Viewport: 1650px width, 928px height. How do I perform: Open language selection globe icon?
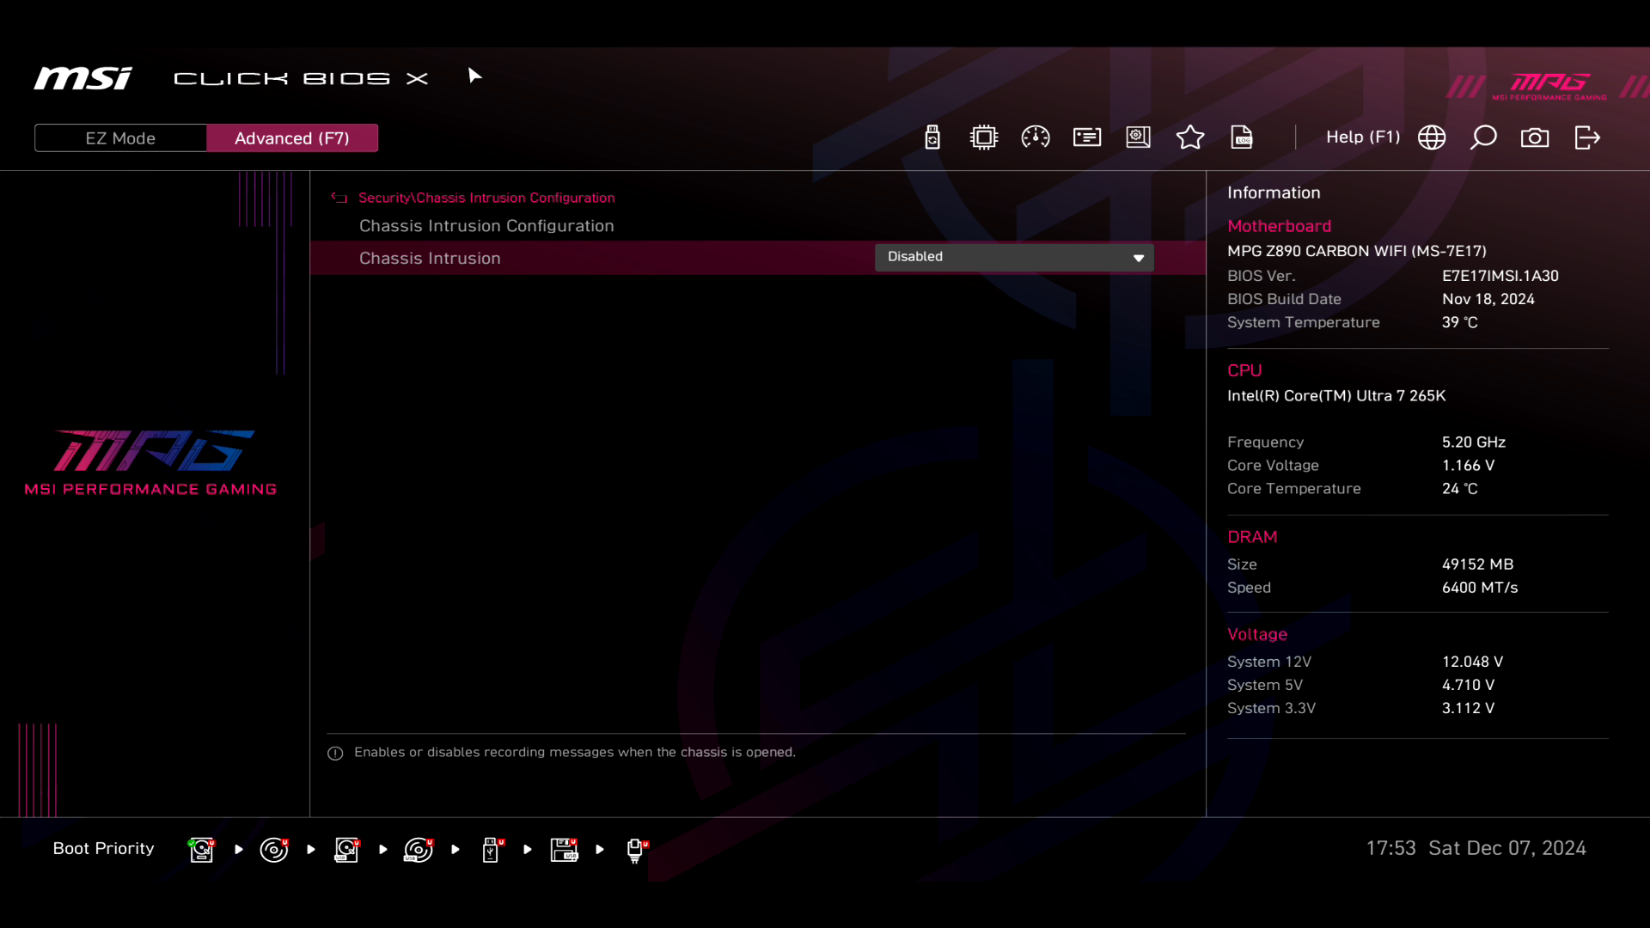click(1432, 137)
